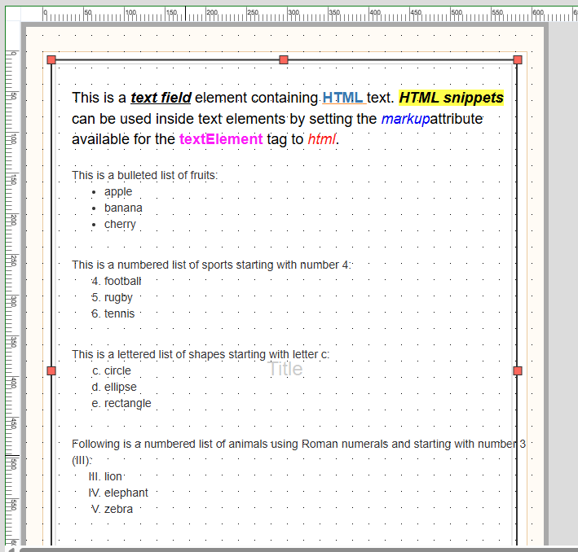The image size is (578, 552).
Task: Click the '4. football' list item
Action: (x=116, y=282)
